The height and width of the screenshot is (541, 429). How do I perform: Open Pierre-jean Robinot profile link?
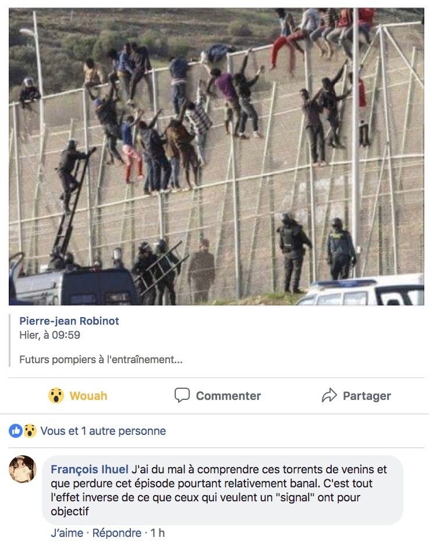pyautogui.click(x=69, y=321)
